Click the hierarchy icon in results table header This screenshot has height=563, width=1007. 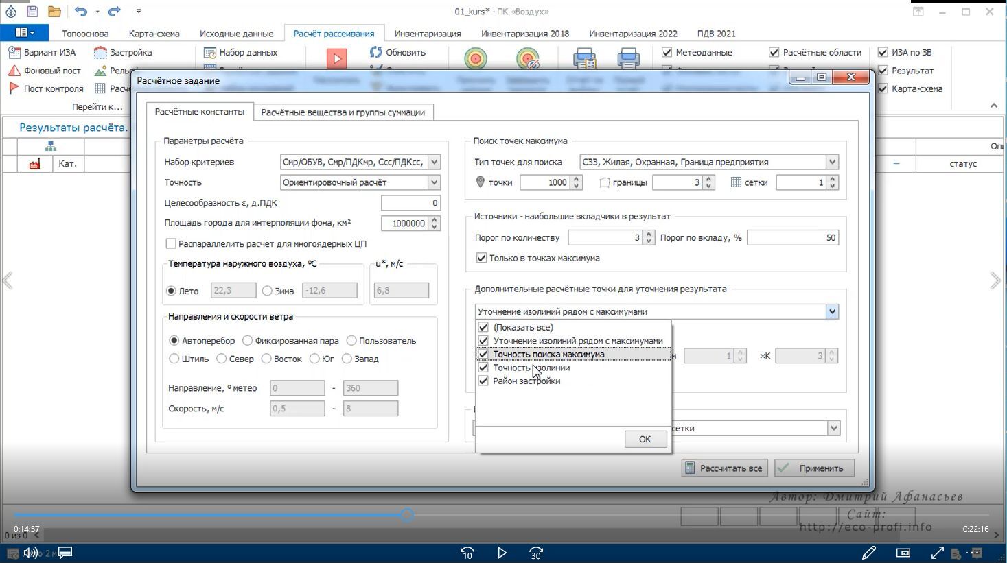pos(51,146)
